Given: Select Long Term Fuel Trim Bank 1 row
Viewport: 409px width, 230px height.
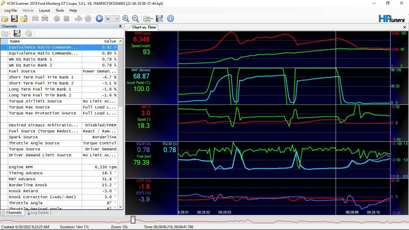Looking at the screenshot, I should [x=59, y=89].
